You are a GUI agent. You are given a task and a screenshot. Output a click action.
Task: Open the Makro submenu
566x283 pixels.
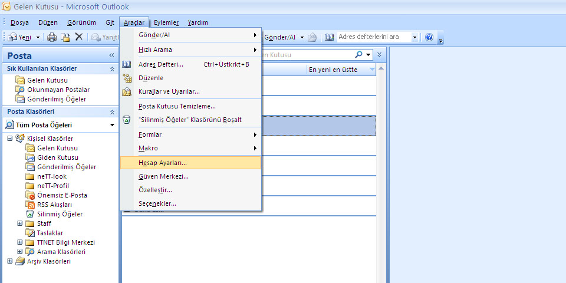pyautogui.click(x=190, y=149)
